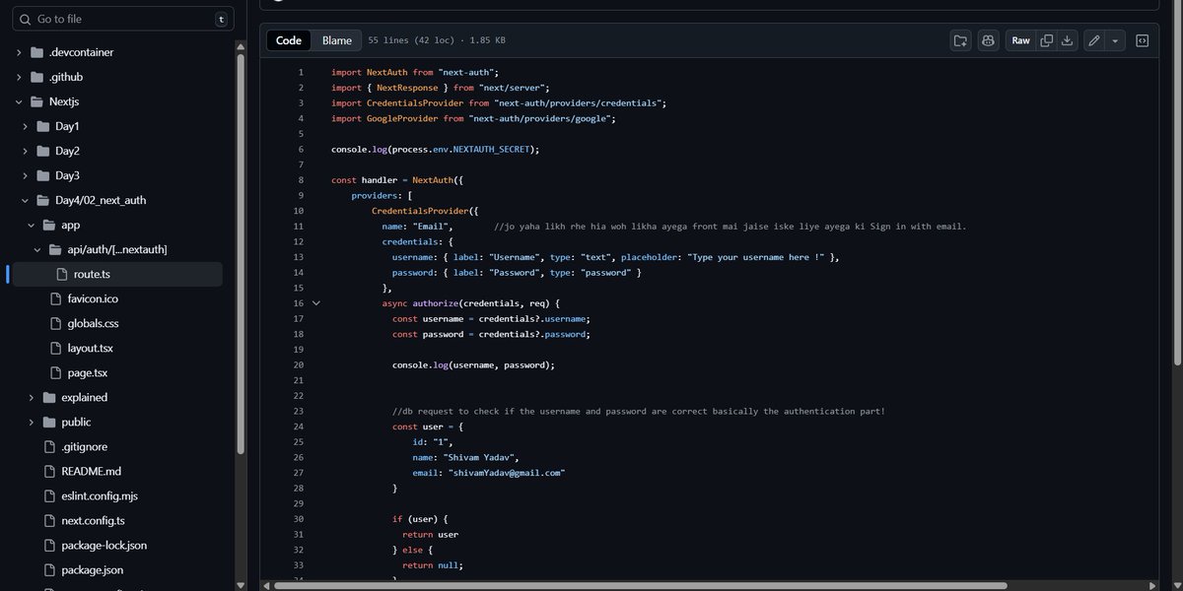This screenshot has width=1183, height=591.
Task: Click the .github folder icon
Action: click(37, 77)
